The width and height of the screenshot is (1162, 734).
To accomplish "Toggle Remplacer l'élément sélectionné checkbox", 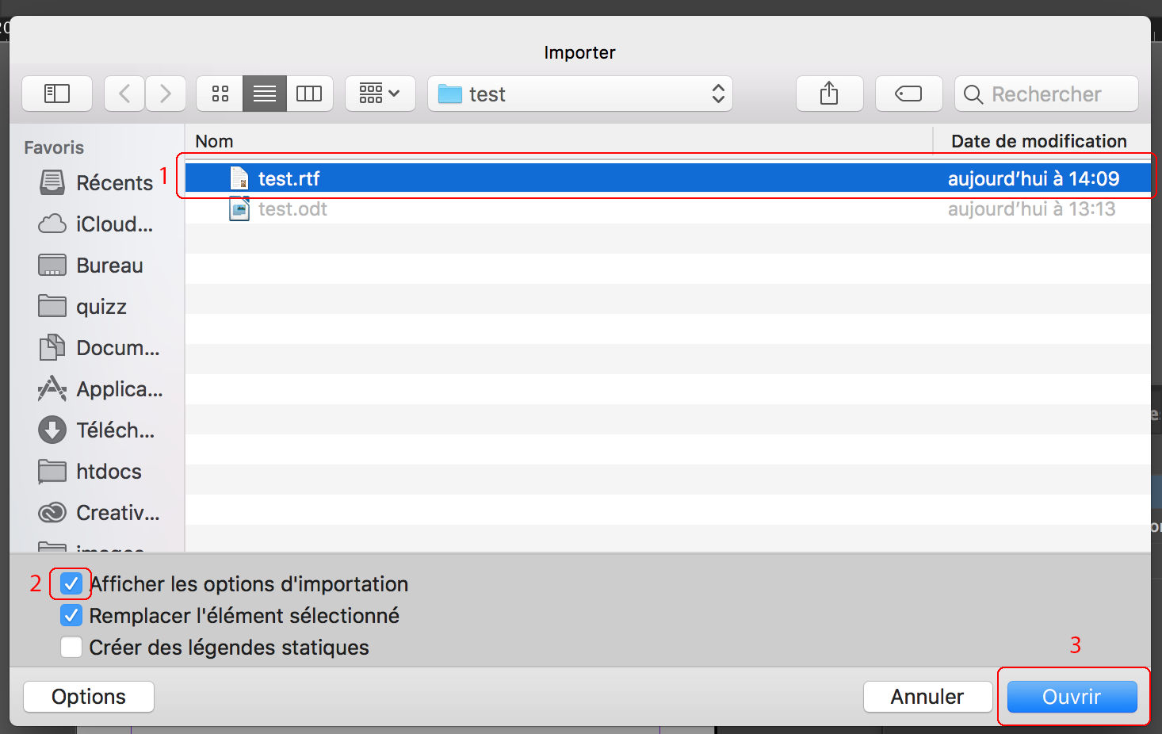I will click(71, 615).
